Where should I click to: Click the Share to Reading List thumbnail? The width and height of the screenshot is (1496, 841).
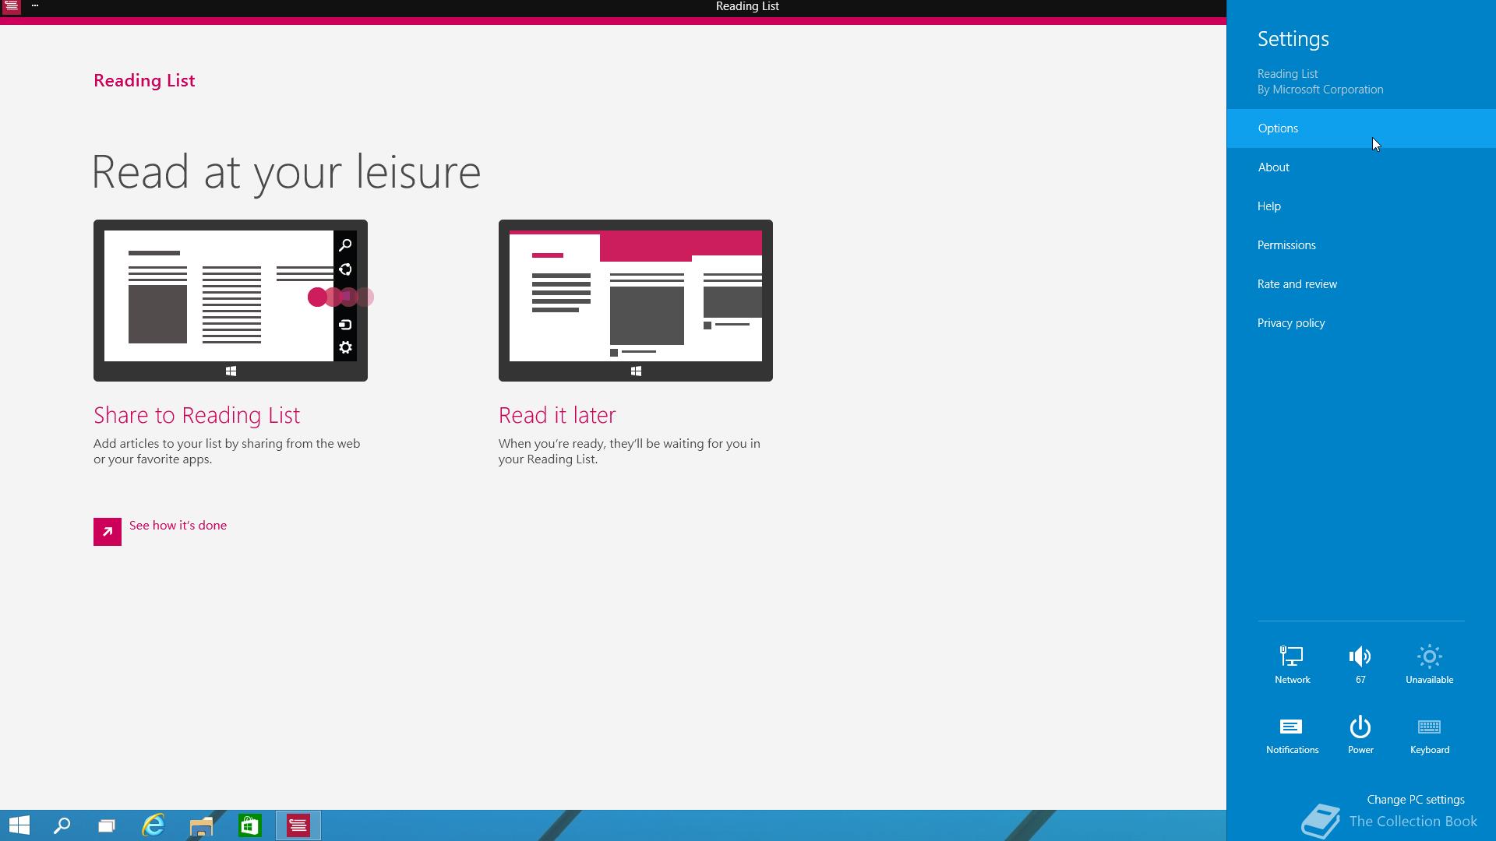[231, 301]
